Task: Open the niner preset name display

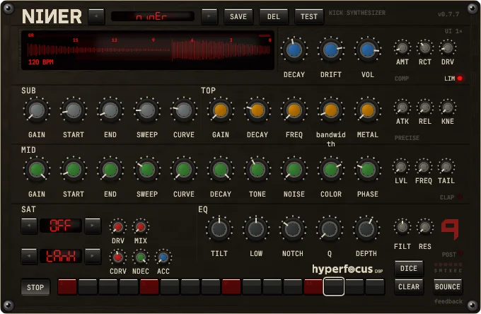Action: click(x=153, y=16)
